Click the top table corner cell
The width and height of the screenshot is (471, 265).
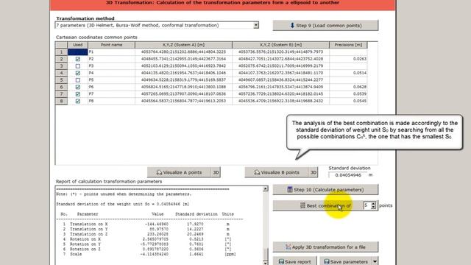click(x=62, y=45)
